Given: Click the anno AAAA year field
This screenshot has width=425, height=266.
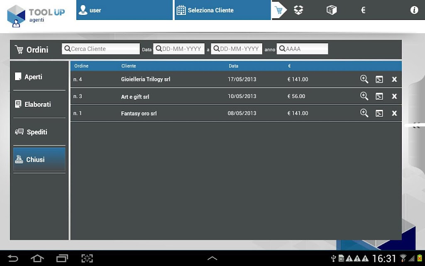Looking at the screenshot, I should tap(302, 49).
